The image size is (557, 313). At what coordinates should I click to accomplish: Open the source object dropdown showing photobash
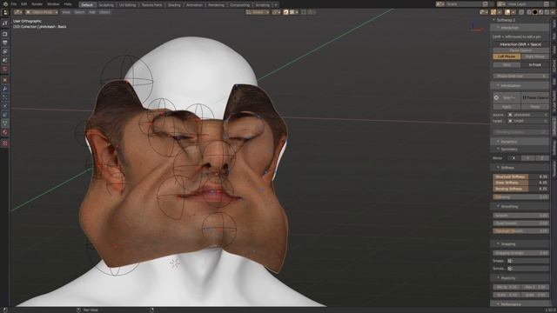[x=528, y=115]
